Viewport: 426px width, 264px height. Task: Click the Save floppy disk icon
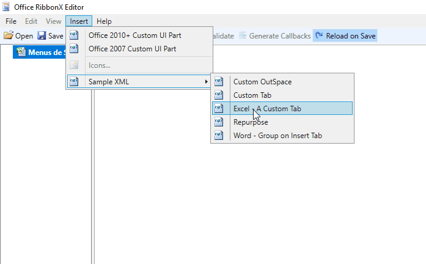coord(42,36)
